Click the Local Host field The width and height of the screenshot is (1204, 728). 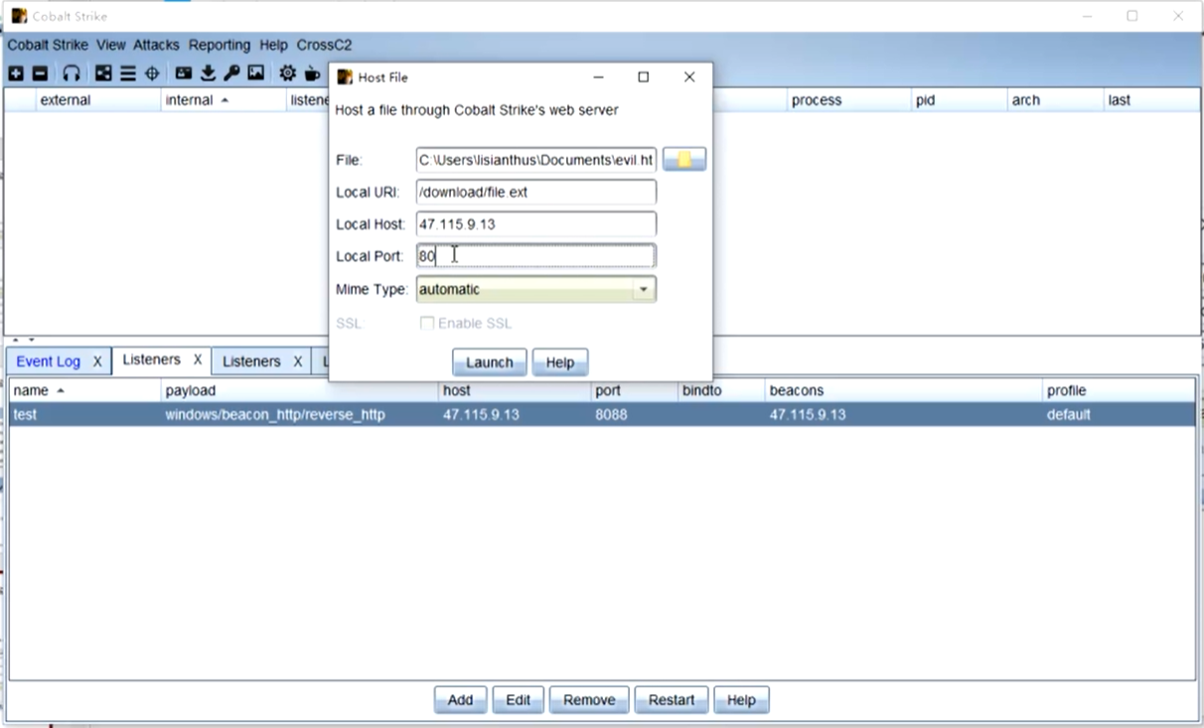[x=536, y=223]
